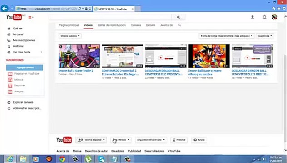Open footer +YouTube link
Image resolution: width=287 pixels, height=163 pixels.
point(174,151)
